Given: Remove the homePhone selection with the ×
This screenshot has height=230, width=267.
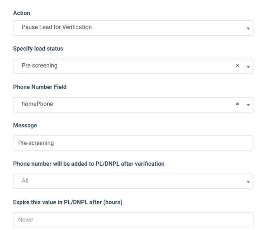Looking at the screenshot, I should (238, 104).
